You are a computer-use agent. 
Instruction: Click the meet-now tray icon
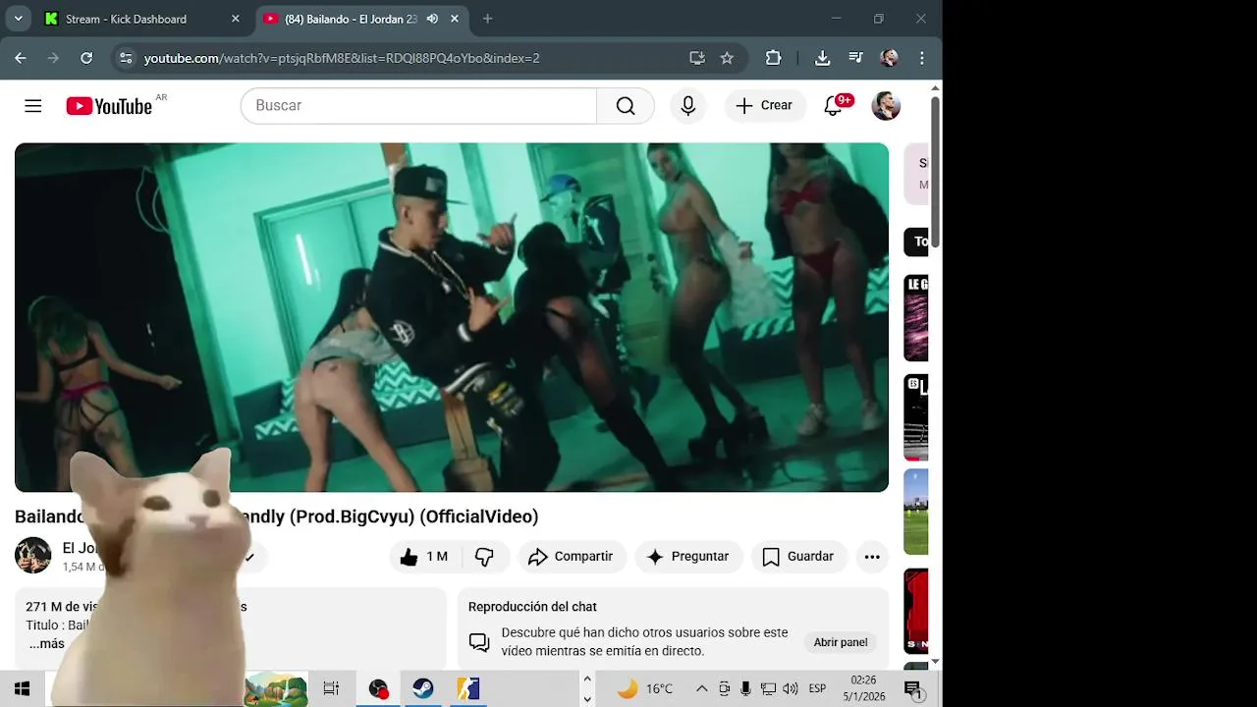[725, 688]
